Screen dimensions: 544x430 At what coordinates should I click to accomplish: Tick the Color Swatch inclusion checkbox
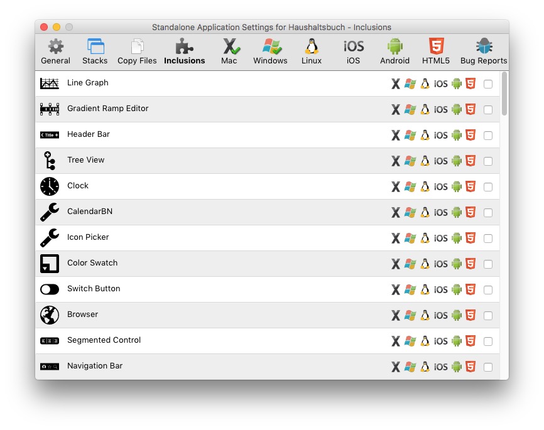tap(488, 264)
